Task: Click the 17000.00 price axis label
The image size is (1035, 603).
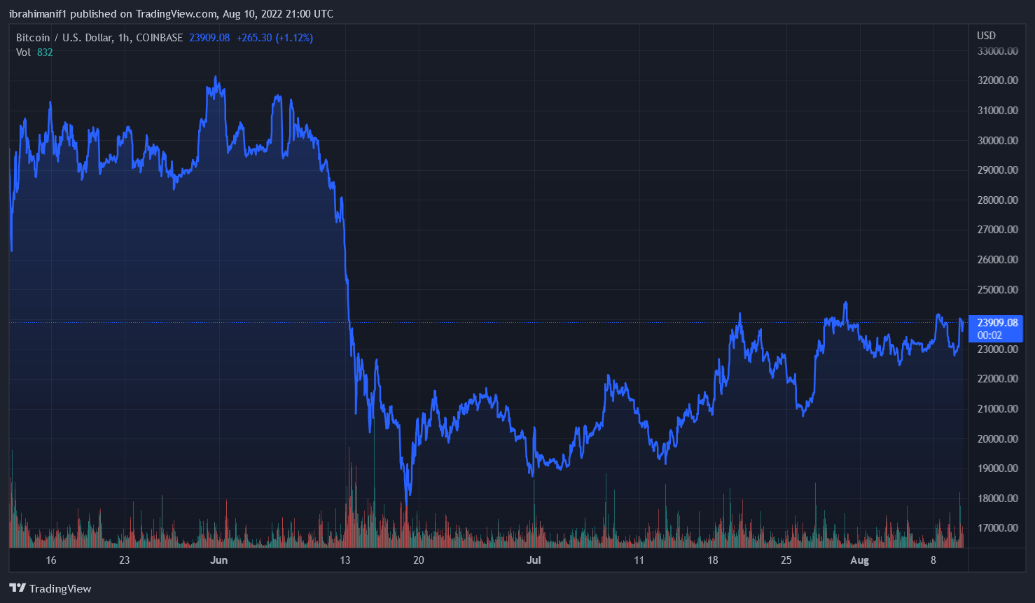Action: point(997,528)
